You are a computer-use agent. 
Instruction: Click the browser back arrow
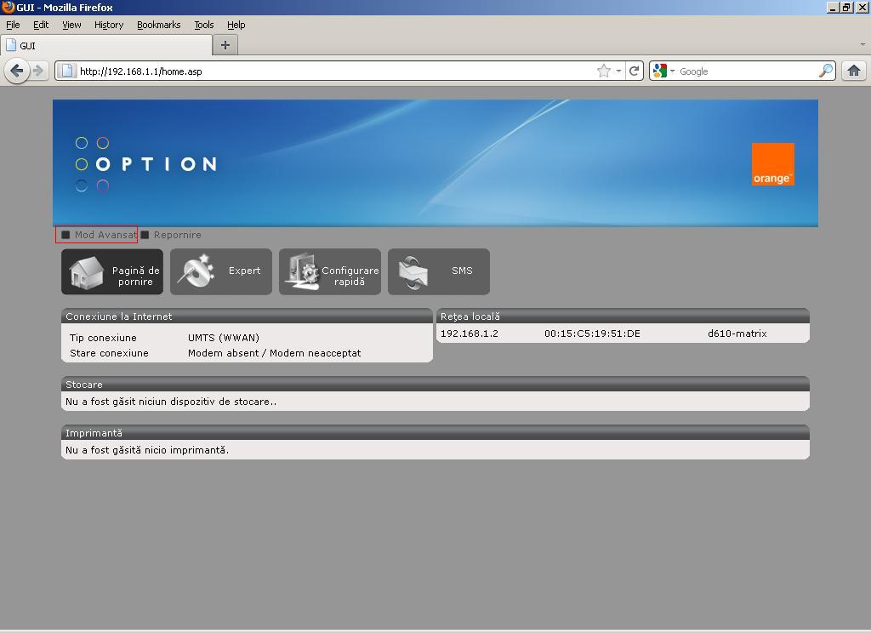click(x=16, y=71)
